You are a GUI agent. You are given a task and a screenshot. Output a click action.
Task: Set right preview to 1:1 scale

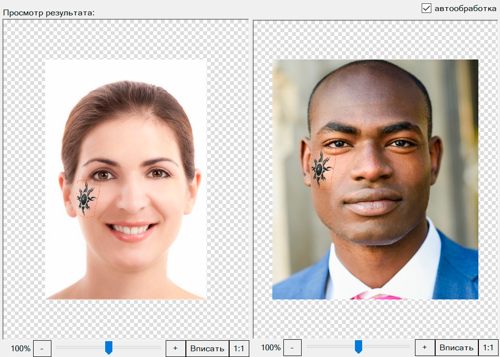[488, 347]
